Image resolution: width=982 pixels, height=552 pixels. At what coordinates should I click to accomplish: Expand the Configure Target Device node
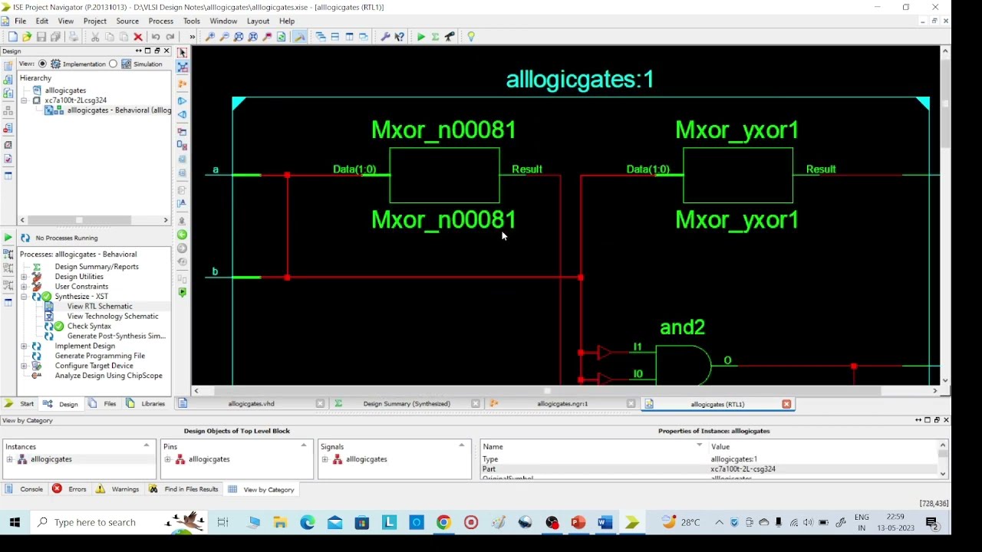[24, 366]
